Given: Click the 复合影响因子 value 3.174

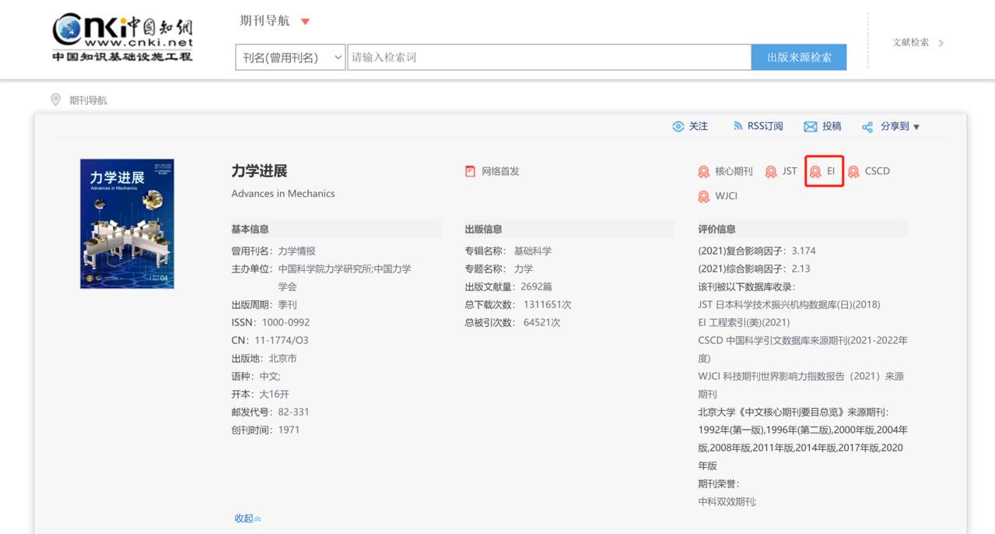Looking at the screenshot, I should pyautogui.click(x=804, y=251).
